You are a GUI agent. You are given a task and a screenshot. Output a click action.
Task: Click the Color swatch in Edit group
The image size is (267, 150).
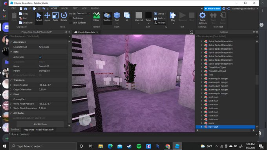(148, 15)
